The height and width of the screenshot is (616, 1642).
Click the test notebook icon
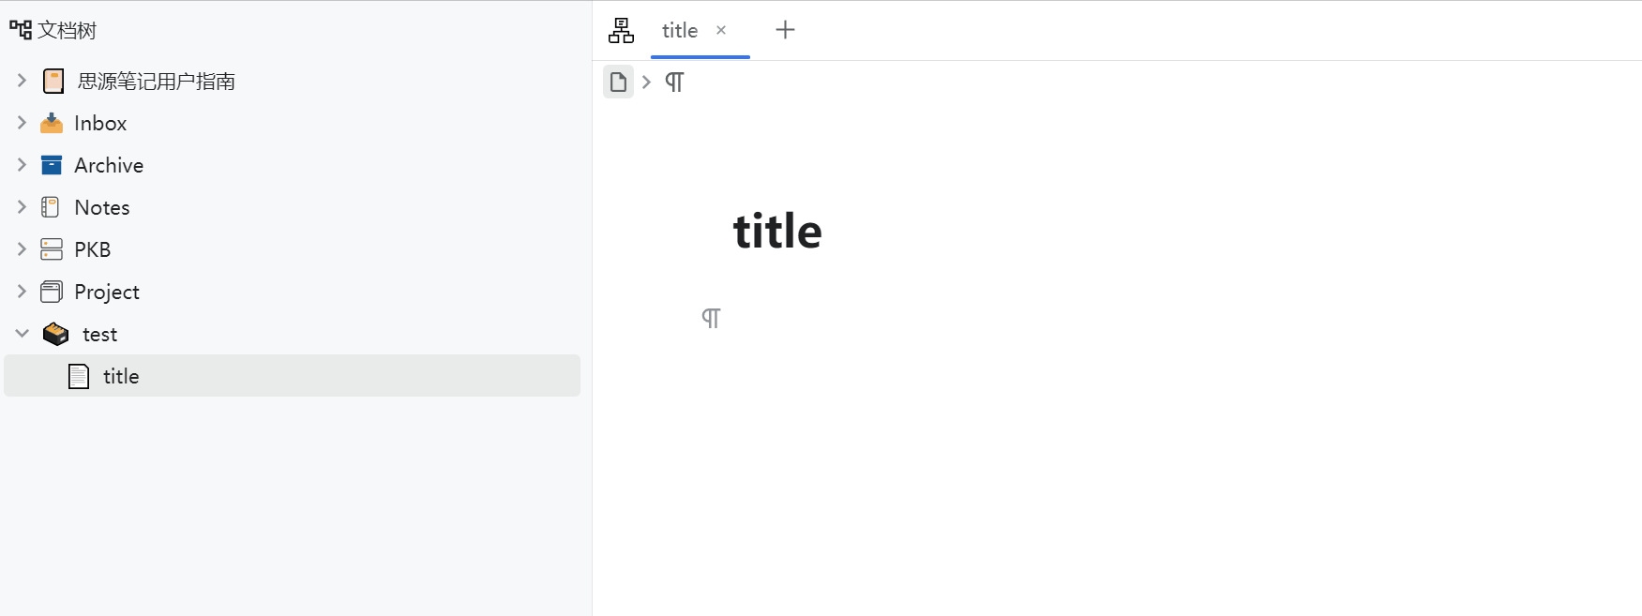coord(56,334)
